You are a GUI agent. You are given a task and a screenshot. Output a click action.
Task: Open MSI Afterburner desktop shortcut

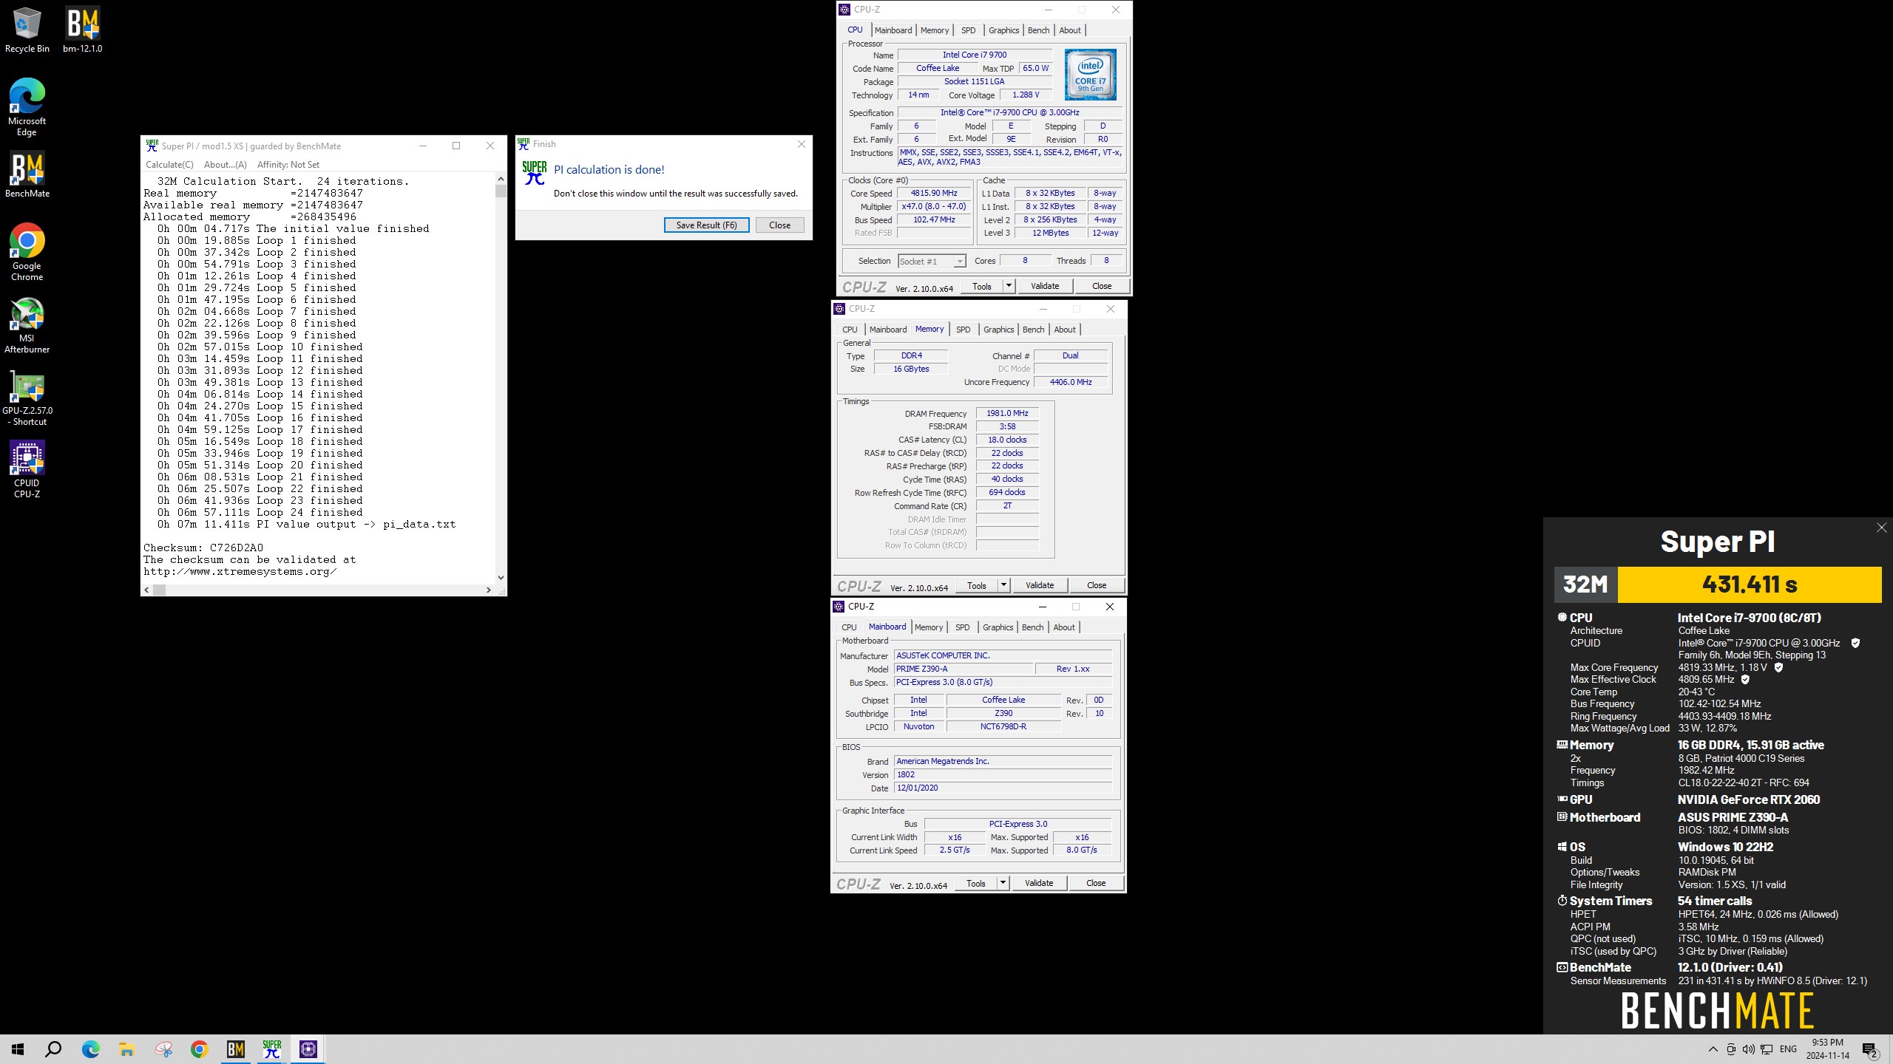coord(27,326)
